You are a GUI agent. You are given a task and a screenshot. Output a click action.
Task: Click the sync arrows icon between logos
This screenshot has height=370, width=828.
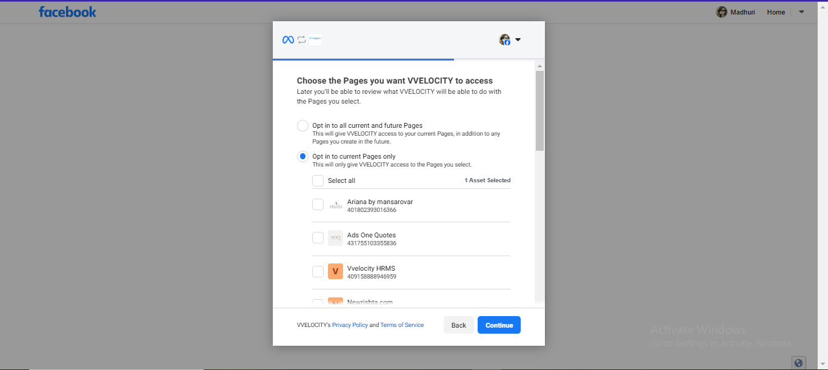point(301,40)
